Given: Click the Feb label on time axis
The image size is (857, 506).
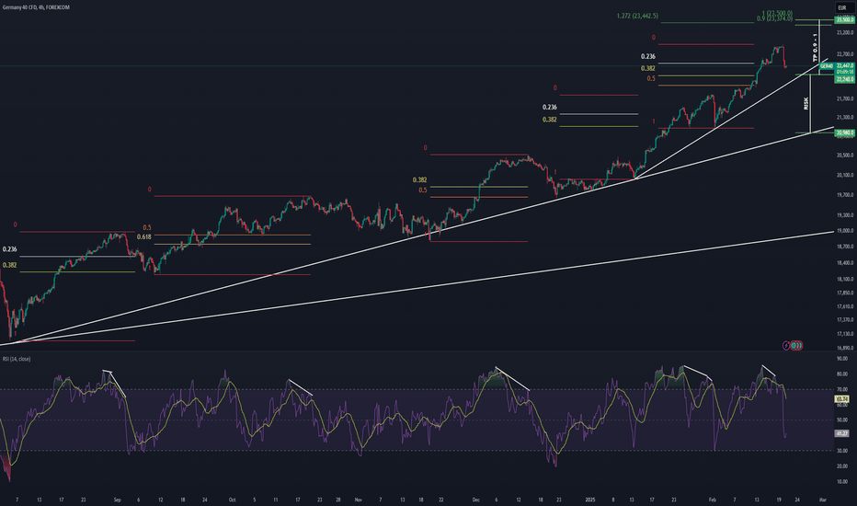Looking at the screenshot, I should click(712, 500).
